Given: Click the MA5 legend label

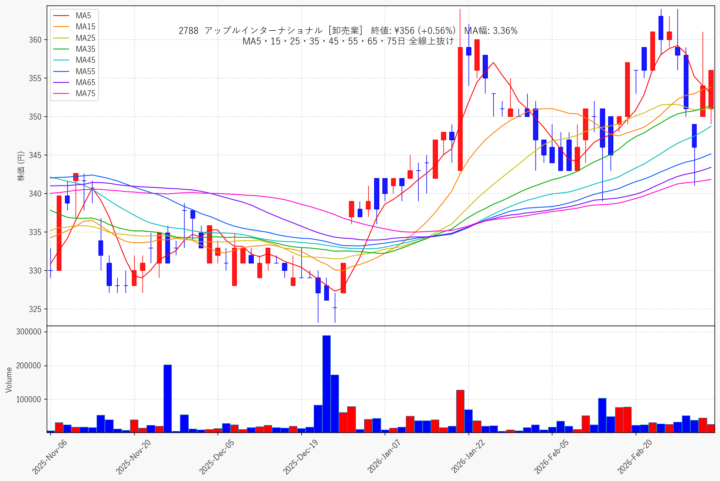Looking at the screenshot, I should click(x=83, y=16).
